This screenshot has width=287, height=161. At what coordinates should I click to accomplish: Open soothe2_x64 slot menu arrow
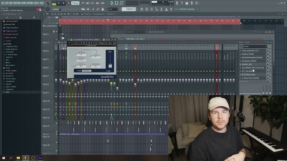(x=241, y=64)
